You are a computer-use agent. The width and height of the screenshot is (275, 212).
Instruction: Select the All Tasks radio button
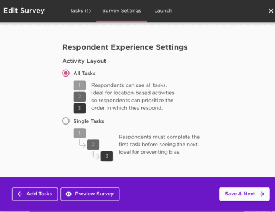pyautogui.click(x=66, y=73)
